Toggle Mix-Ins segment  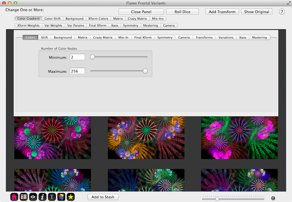[x=158, y=19]
